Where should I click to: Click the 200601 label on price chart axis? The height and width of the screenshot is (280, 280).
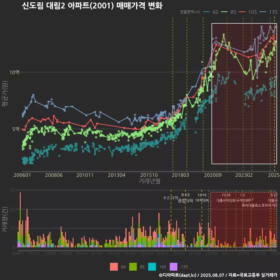coord(22,175)
